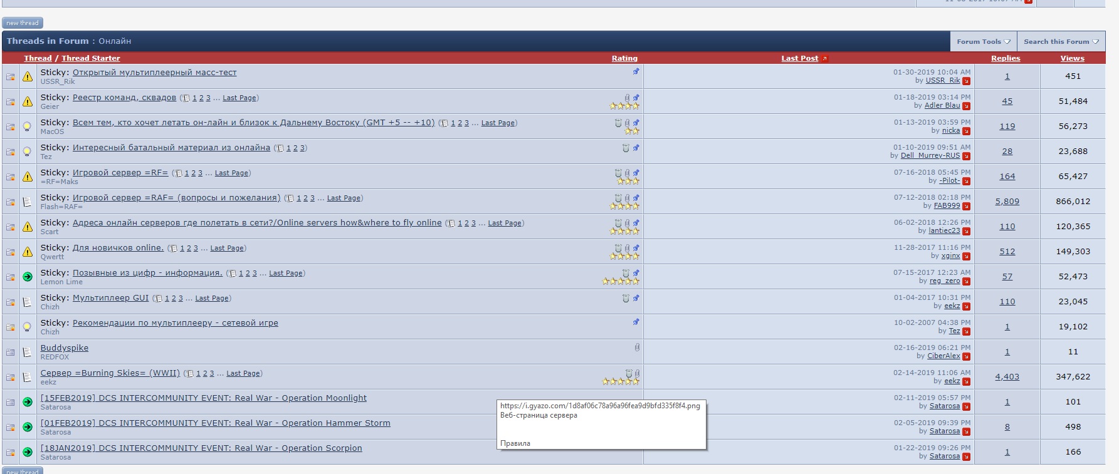Expand Search this Forum menu
The width and height of the screenshot is (1119, 474).
click(1061, 41)
